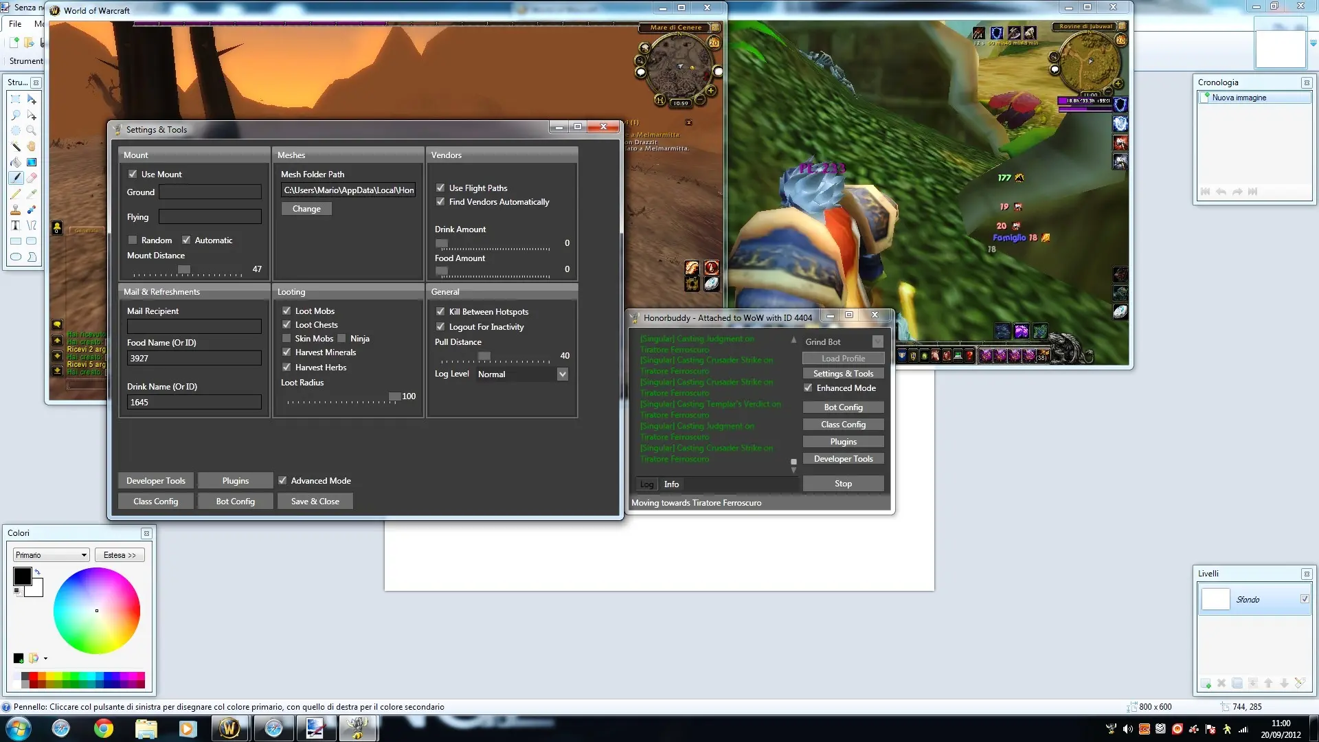Open File menu in Paint.NET

[15, 23]
